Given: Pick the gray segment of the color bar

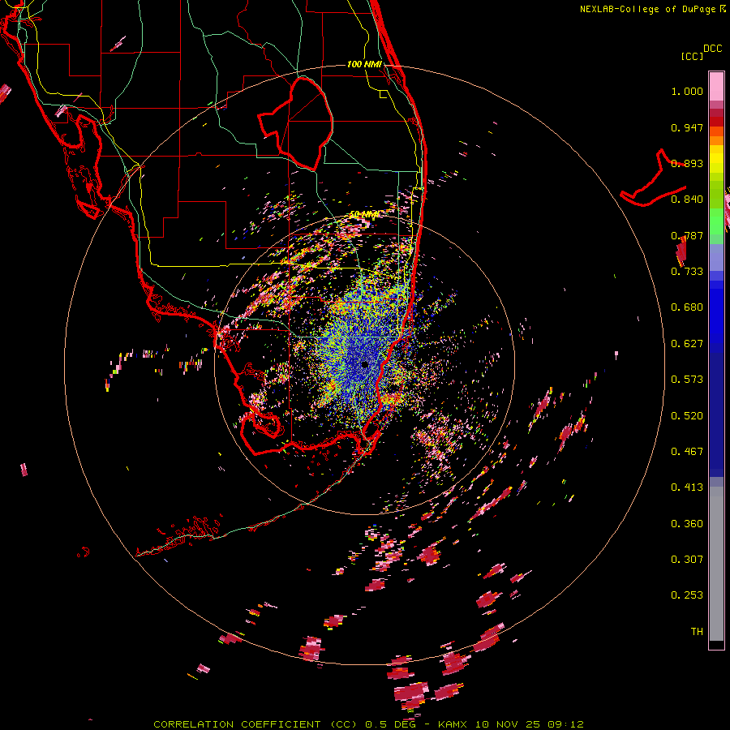Looking at the screenshot, I should tap(716, 564).
